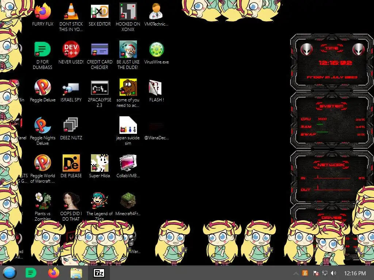Switch to 7-Zip taskbar window
374x280 pixels.
[x=99, y=273]
